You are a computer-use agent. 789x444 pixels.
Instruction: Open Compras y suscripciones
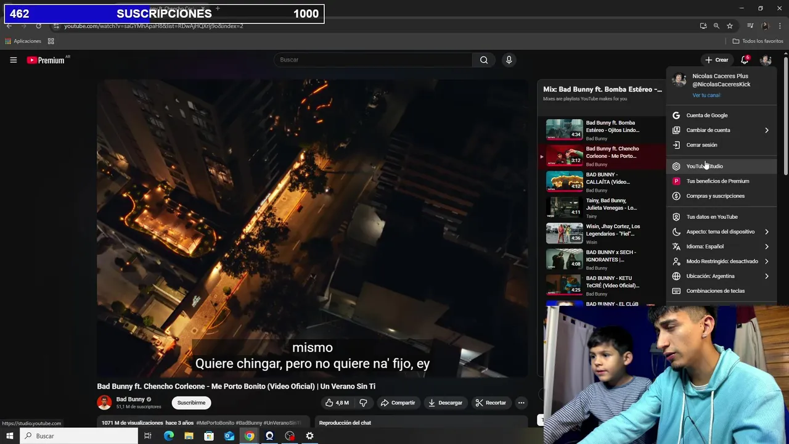pyautogui.click(x=722, y=196)
